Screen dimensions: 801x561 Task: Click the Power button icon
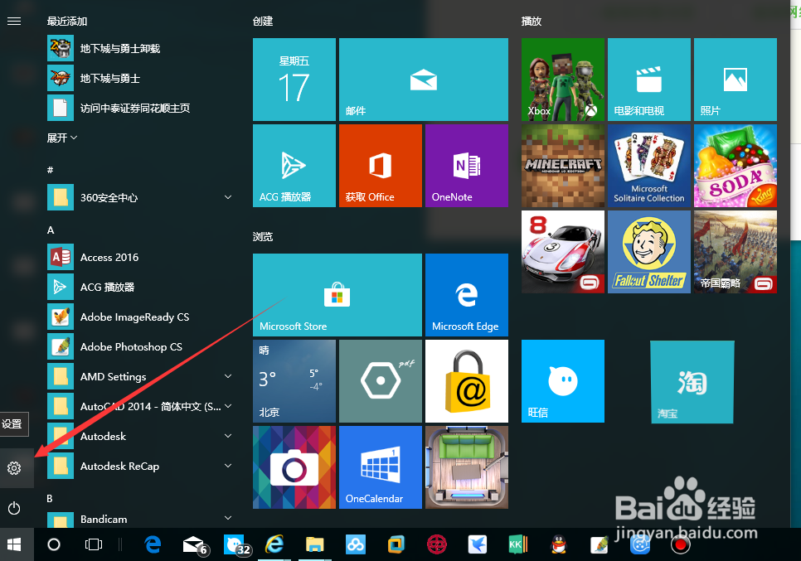click(x=14, y=508)
